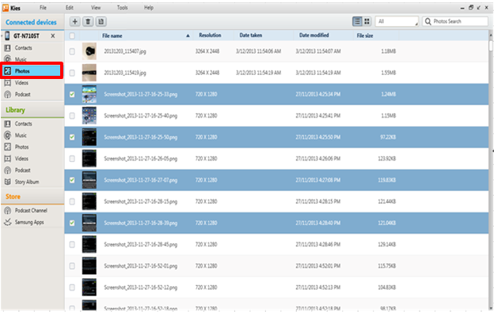
Task: Click the plus add photos icon
Action: click(x=74, y=21)
